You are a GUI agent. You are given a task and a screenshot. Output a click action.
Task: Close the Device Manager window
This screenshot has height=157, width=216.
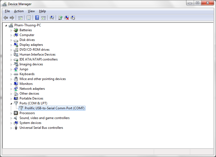(208, 3)
